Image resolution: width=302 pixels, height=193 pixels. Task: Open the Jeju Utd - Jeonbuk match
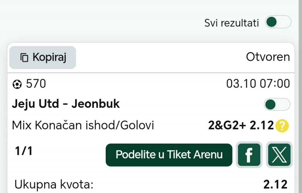66,104
